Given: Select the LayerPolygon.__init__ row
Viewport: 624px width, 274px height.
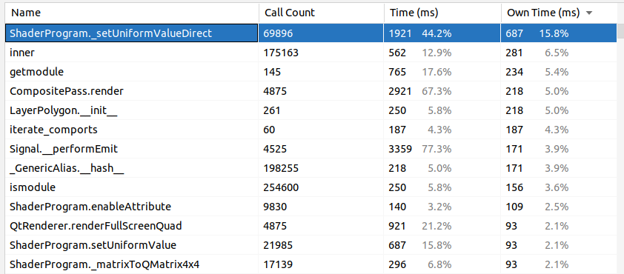Looking at the screenshot, I should click(311, 110).
